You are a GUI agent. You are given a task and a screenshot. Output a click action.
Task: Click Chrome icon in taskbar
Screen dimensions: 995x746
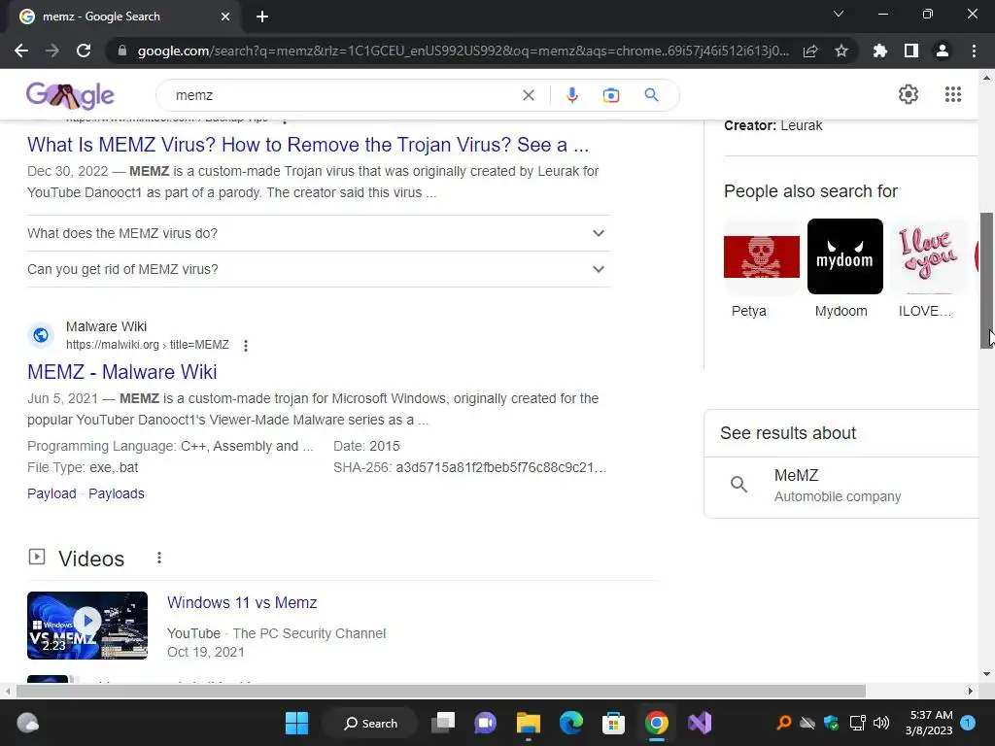click(x=657, y=723)
